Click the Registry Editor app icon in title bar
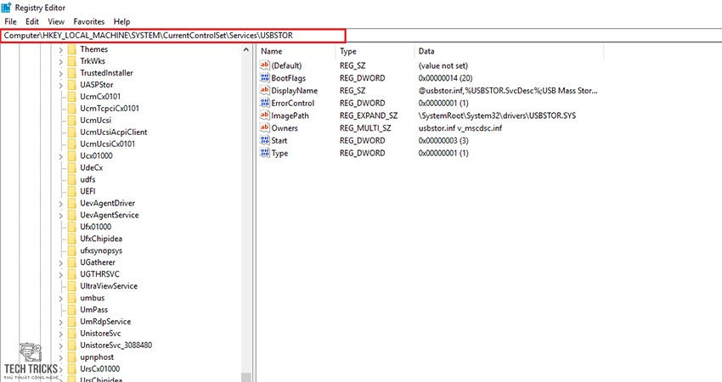Screen dimensions: 722x382 coord(6,8)
